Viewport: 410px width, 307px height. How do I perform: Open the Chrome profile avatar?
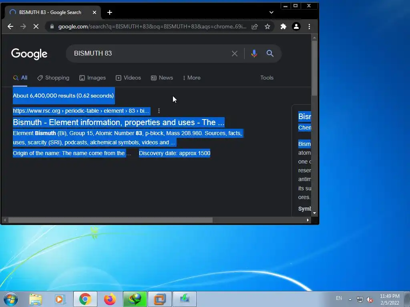[x=296, y=26]
